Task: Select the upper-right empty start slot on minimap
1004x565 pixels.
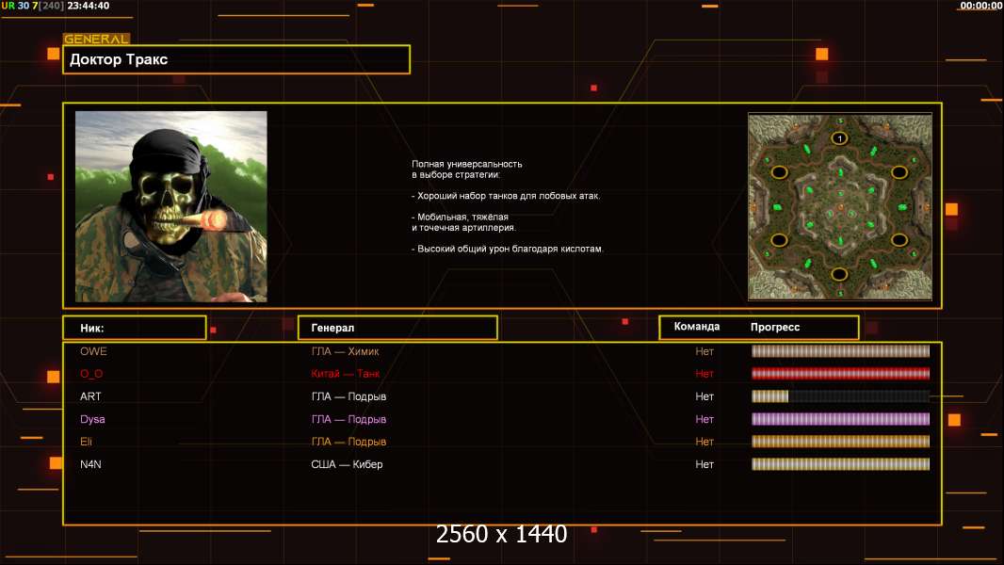Action: [x=899, y=172]
